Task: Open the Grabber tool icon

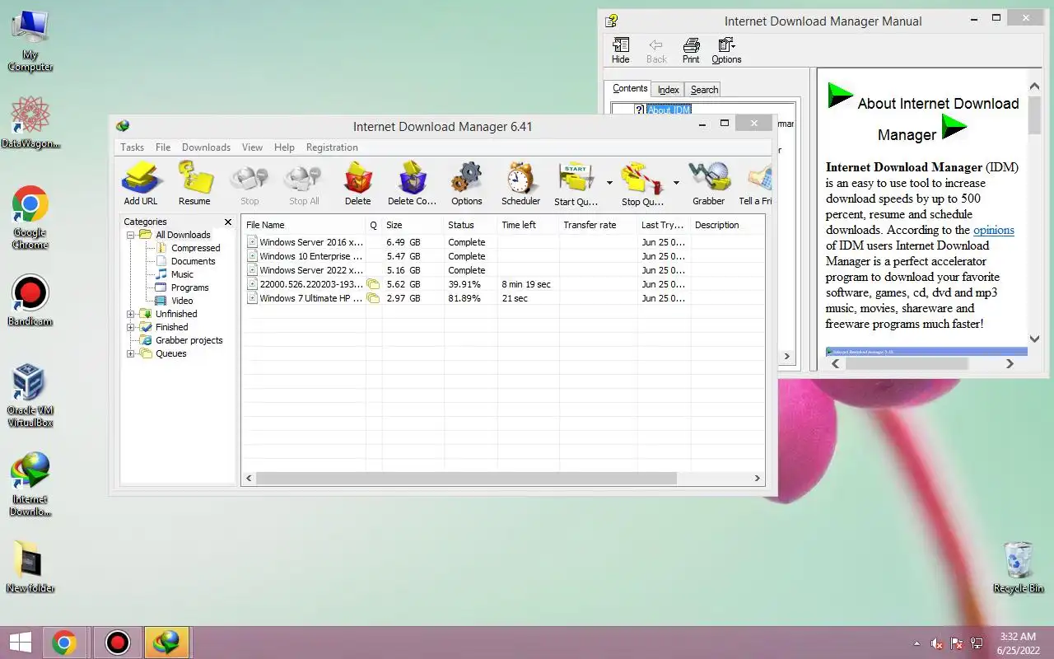Action: click(x=708, y=183)
